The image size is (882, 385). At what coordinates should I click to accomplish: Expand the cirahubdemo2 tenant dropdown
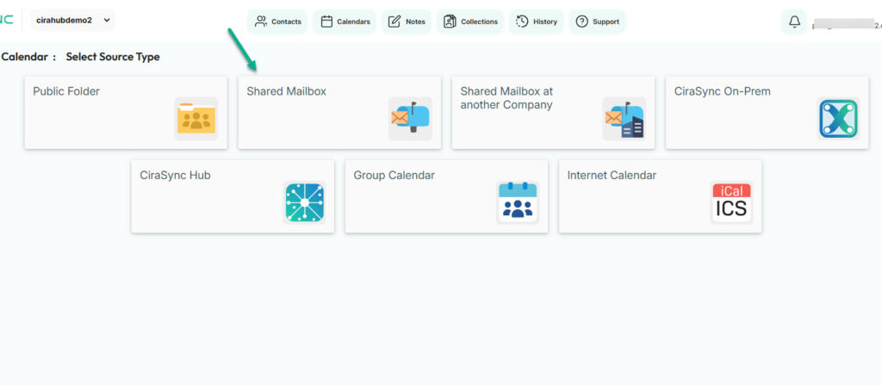point(72,21)
